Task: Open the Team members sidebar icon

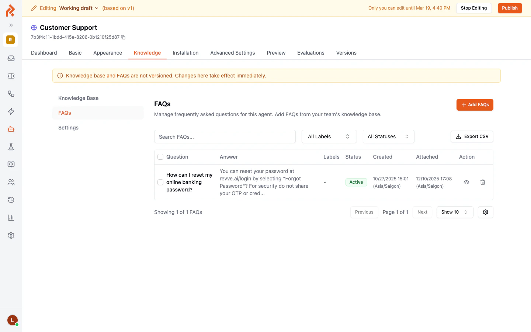Action: tap(11, 182)
